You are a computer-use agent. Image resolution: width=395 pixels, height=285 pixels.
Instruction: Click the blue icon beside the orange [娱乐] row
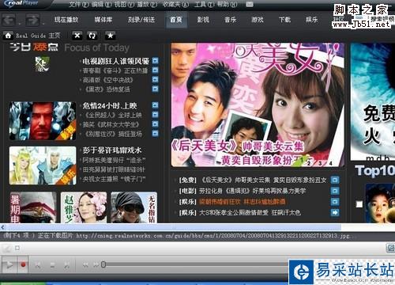tap(335, 202)
